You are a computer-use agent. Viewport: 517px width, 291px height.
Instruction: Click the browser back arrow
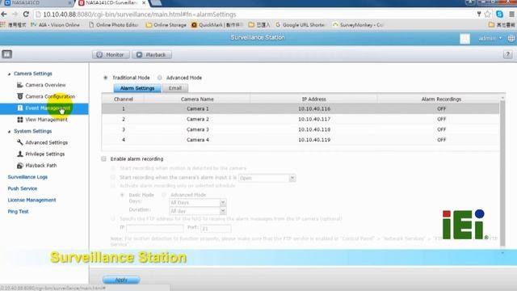click(x=4, y=15)
